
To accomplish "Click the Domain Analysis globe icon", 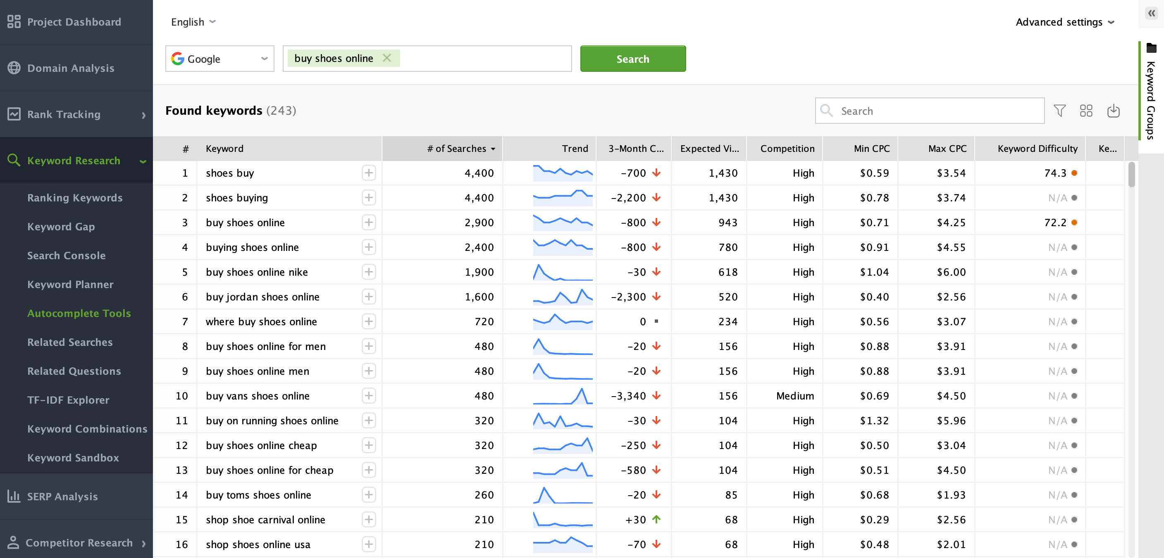I will pyautogui.click(x=14, y=68).
